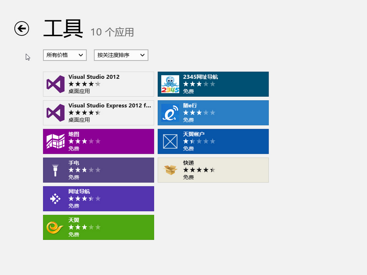Open the 天翼帐户 app title
This screenshot has width=367, height=275.
point(194,134)
